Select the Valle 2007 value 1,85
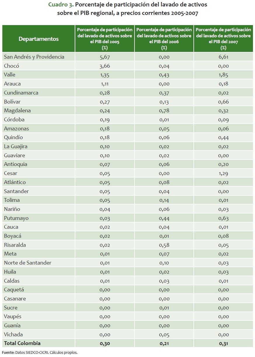This screenshot has width=255, height=357. 223,75
